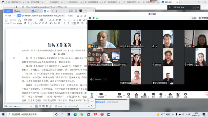Expand the share screen options arrow
Image resolution: width=208 pixels, height=117 pixels.
[x=124, y=95]
